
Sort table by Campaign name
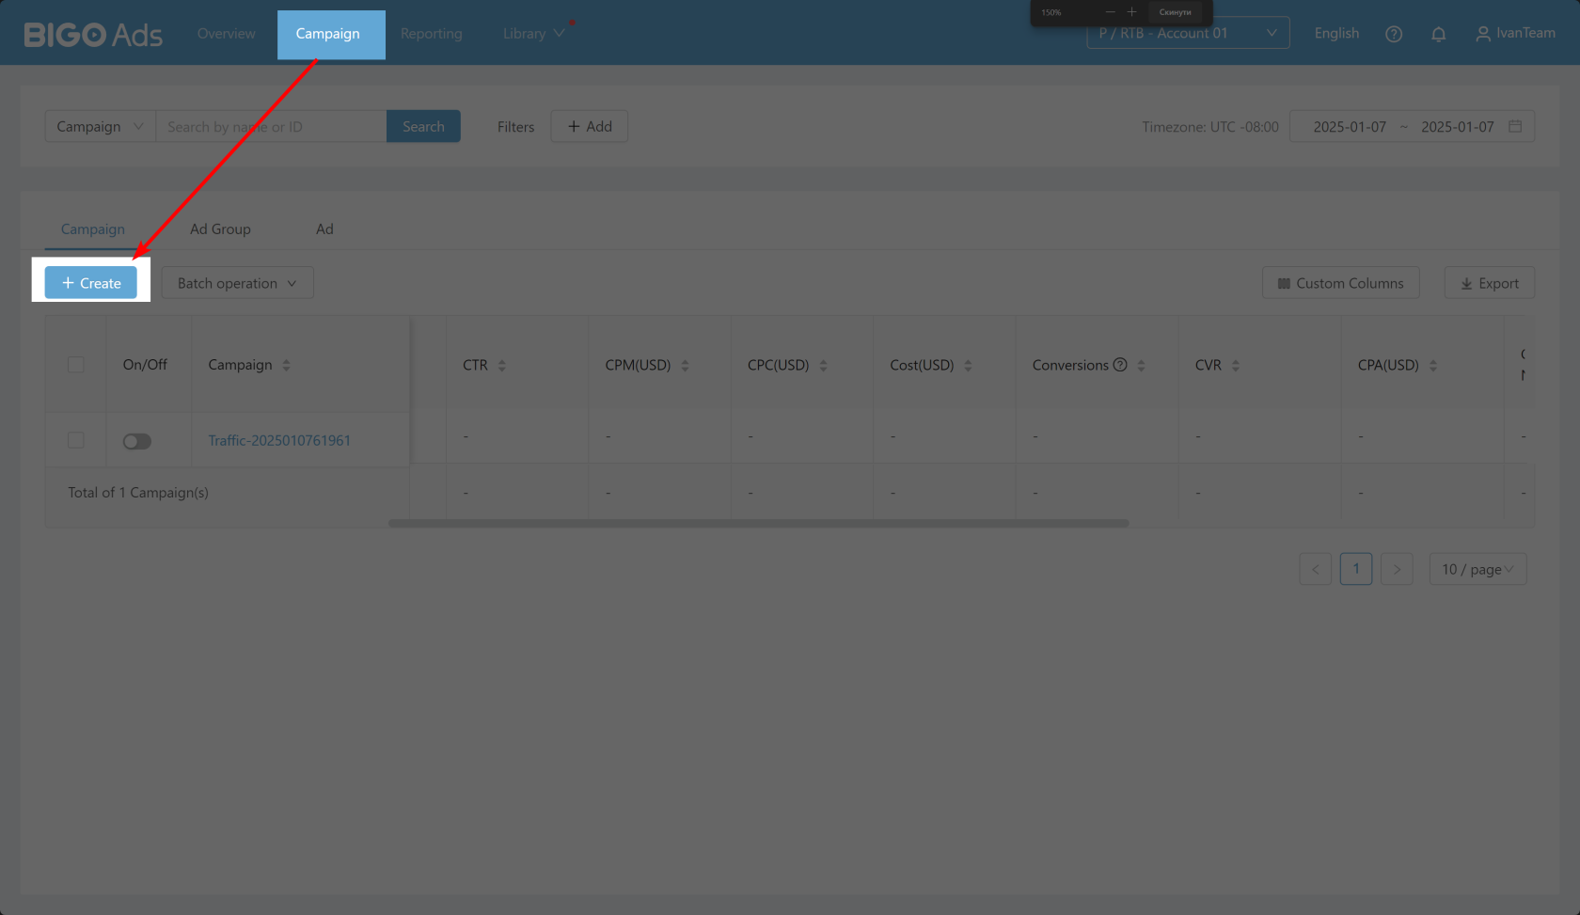pos(286,365)
